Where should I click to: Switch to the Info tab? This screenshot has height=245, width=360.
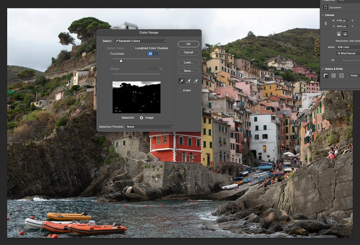click(341, 1)
